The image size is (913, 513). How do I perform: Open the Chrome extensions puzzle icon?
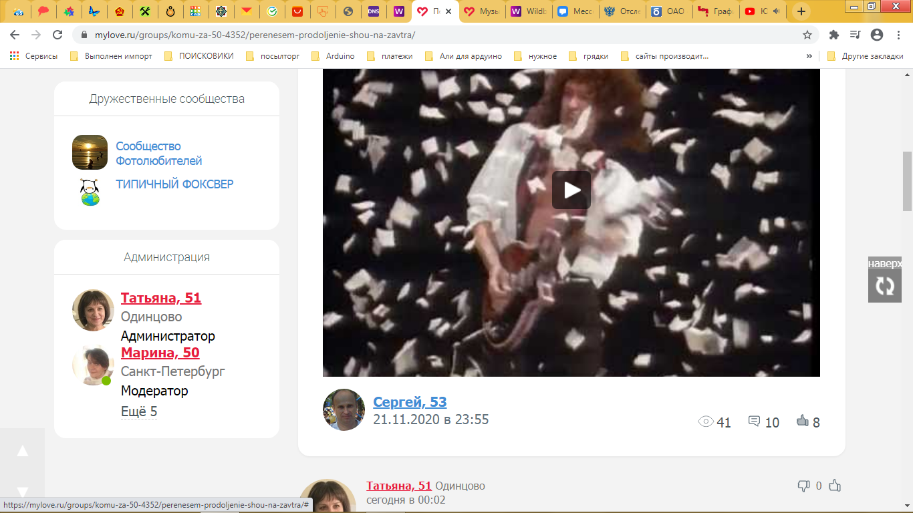[x=833, y=35]
